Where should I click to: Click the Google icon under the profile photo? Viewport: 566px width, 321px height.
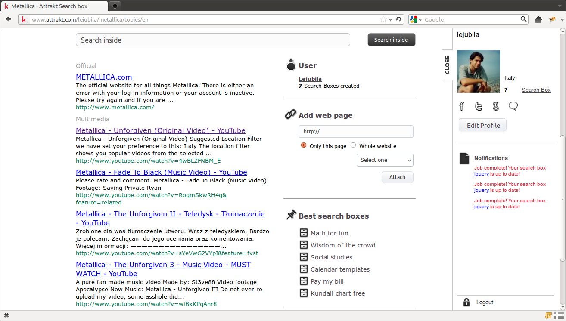click(496, 106)
